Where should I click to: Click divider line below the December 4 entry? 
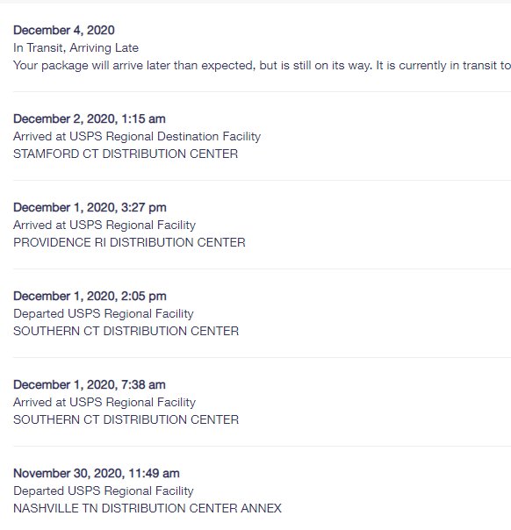(263, 91)
